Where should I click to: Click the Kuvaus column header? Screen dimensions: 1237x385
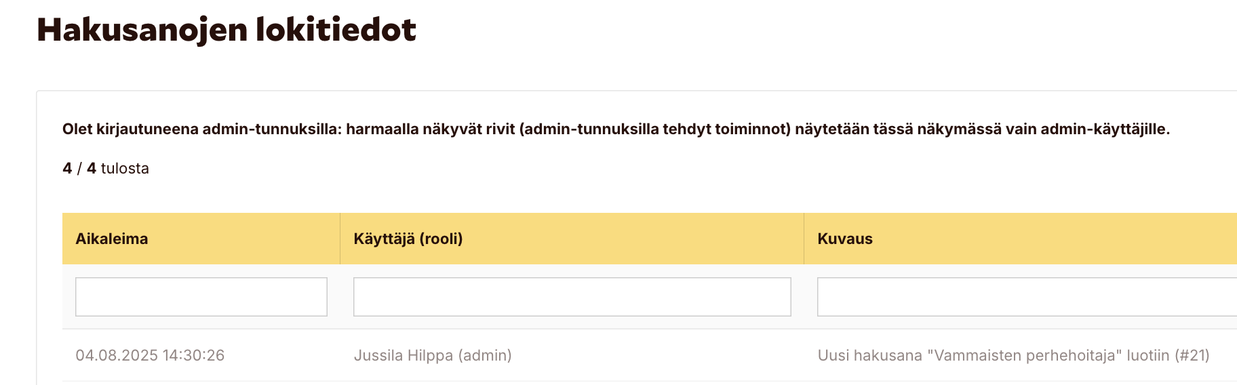point(844,239)
